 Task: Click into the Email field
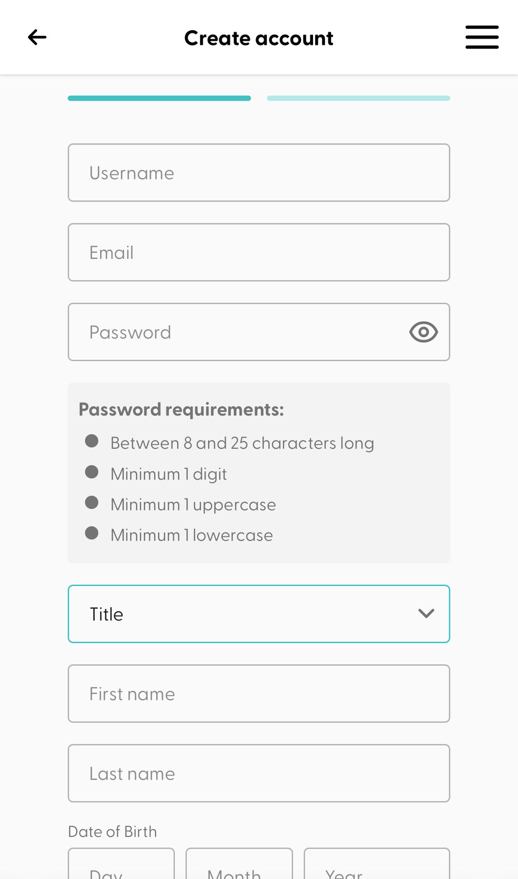[258, 252]
